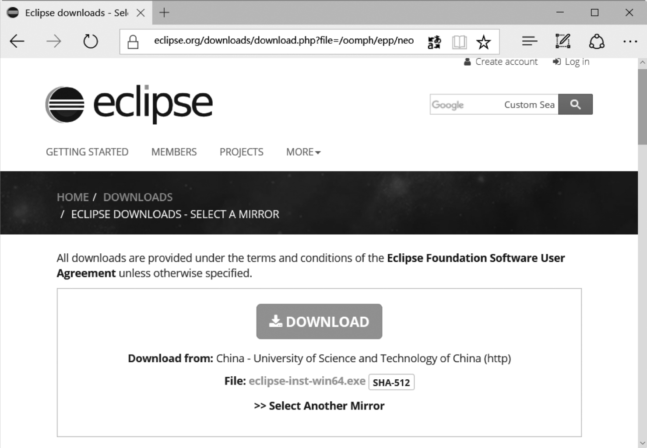Screen dimensions: 647x448
Task: Click the forward navigation arrow
Action: [54, 42]
